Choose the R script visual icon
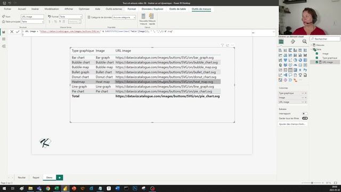341x192 pixels. [x=301, y=70]
